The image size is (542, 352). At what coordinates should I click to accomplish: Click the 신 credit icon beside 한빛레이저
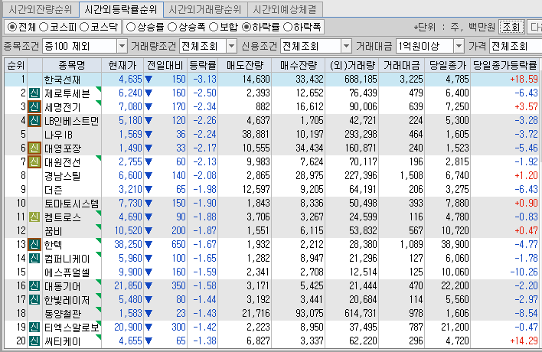34,300
